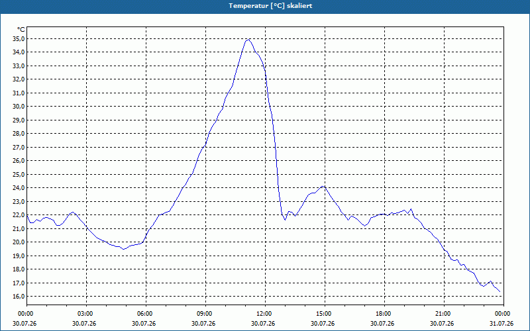
Task: Click the 28,0 y-axis label
Action: tap(19, 134)
